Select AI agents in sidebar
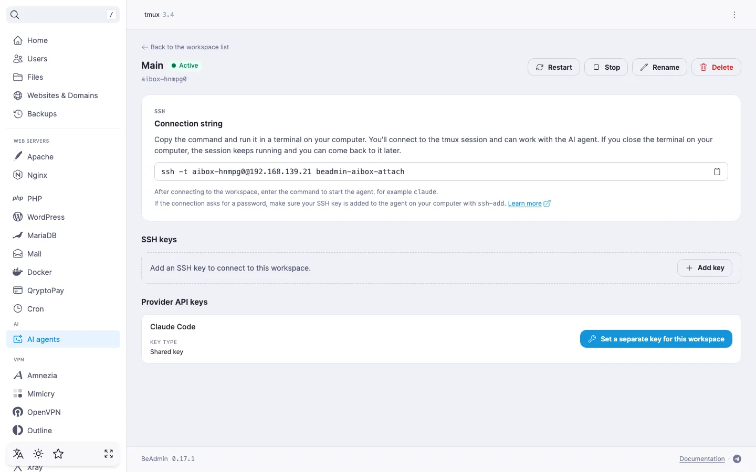The image size is (756, 472). [63, 339]
